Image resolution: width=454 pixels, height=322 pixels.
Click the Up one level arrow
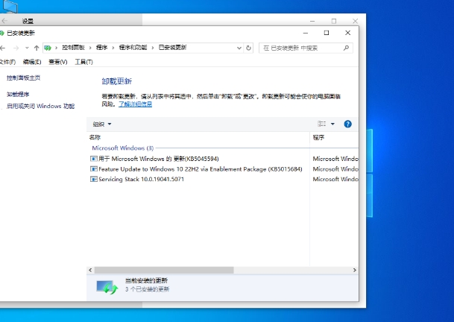37,48
